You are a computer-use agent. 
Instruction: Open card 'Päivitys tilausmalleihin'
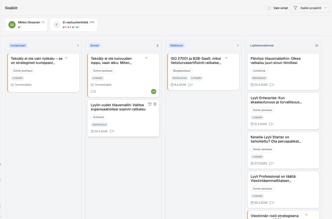(283, 72)
